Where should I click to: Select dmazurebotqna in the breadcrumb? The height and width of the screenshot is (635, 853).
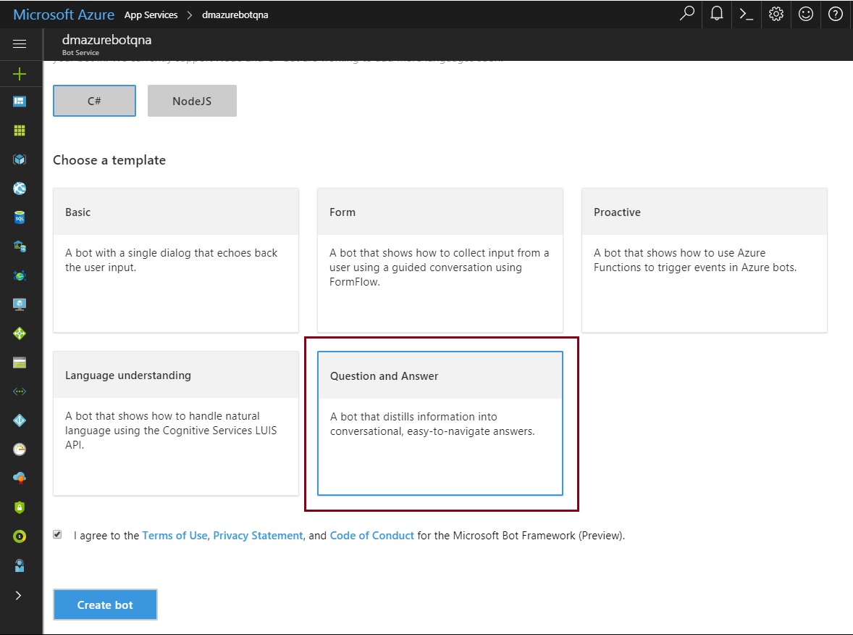point(234,14)
